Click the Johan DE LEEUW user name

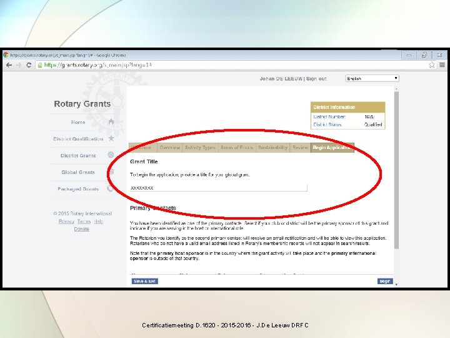pyautogui.click(x=281, y=78)
